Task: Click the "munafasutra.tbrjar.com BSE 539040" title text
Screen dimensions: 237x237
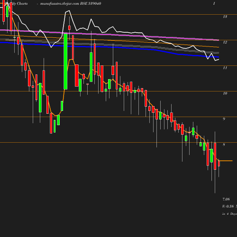Action: [71, 4]
